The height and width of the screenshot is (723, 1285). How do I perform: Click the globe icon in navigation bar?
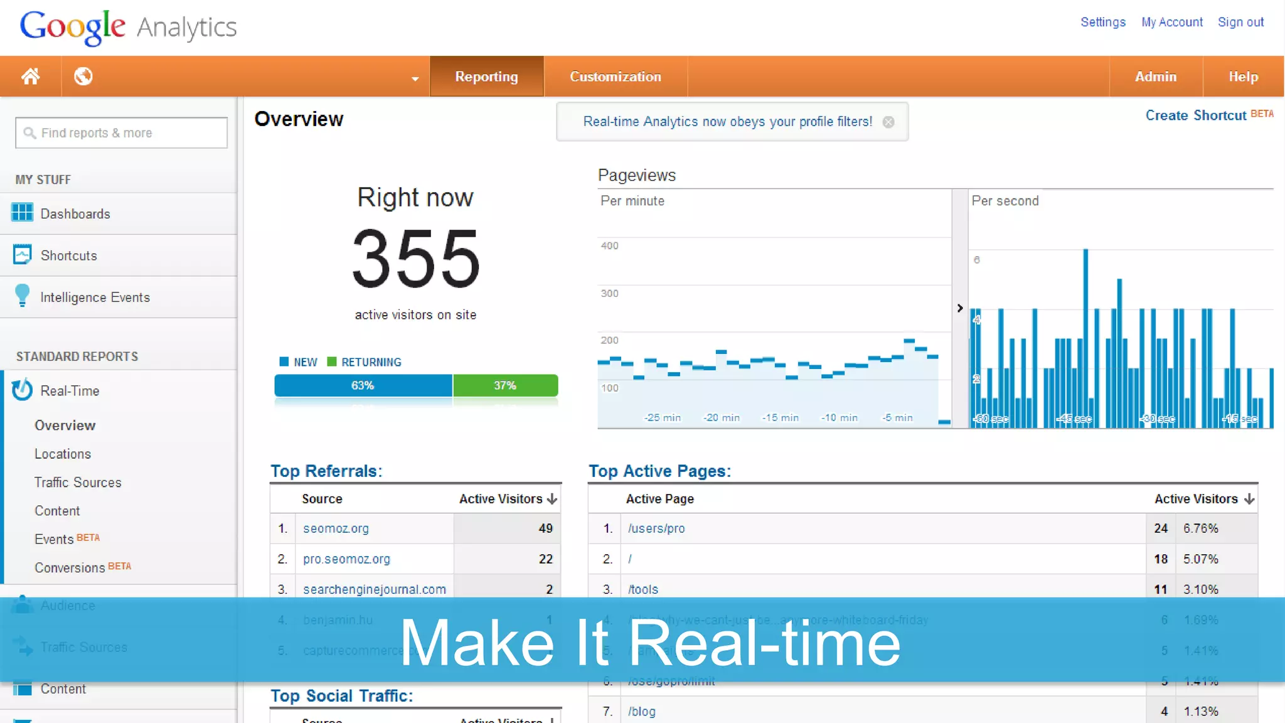tap(83, 77)
